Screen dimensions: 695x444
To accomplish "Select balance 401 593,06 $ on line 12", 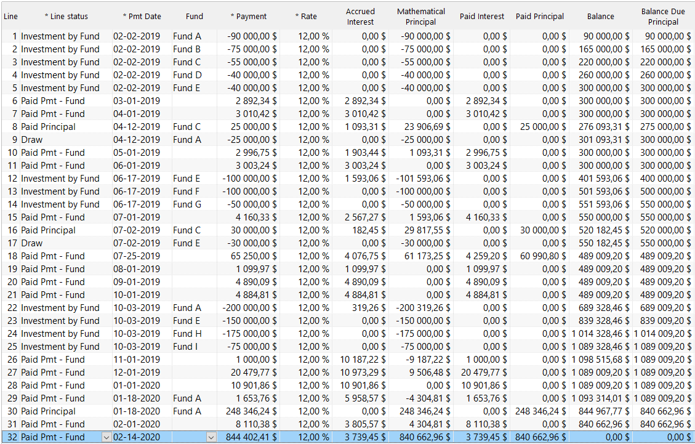I will tap(604, 179).
